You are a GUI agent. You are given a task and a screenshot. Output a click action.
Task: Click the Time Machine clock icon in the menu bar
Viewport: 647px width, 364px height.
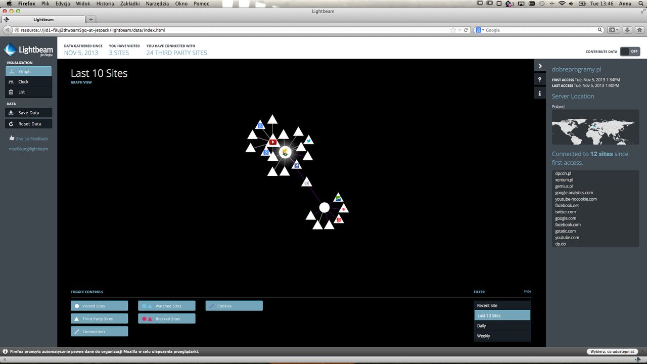(x=541, y=4)
